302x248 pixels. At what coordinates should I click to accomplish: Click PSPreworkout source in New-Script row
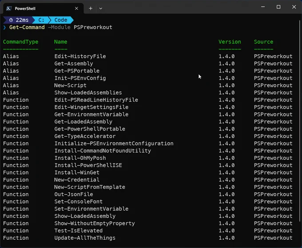273,85
